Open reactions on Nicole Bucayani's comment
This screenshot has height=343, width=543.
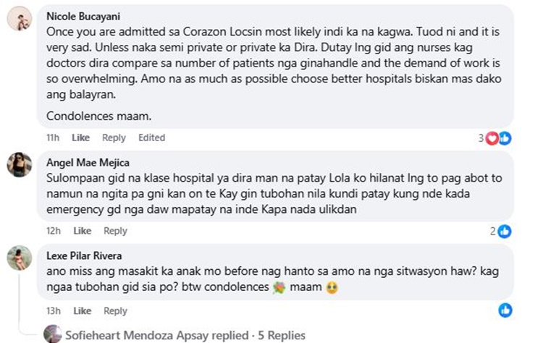point(498,137)
